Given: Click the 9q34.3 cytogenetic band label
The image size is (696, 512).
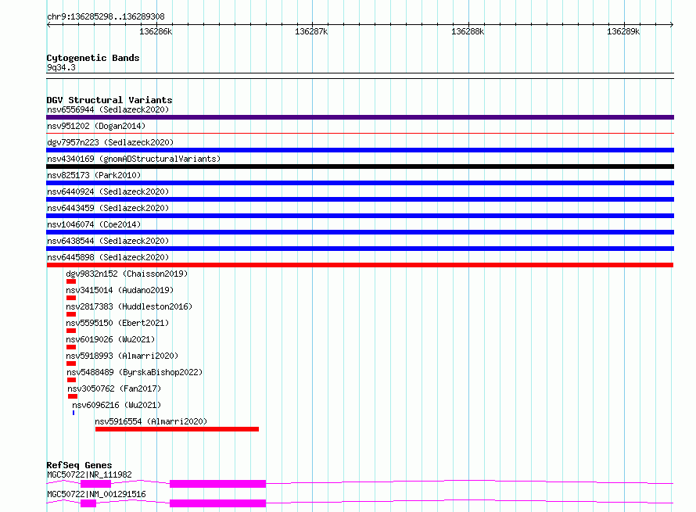Looking at the screenshot, I should [x=61, y=67].
